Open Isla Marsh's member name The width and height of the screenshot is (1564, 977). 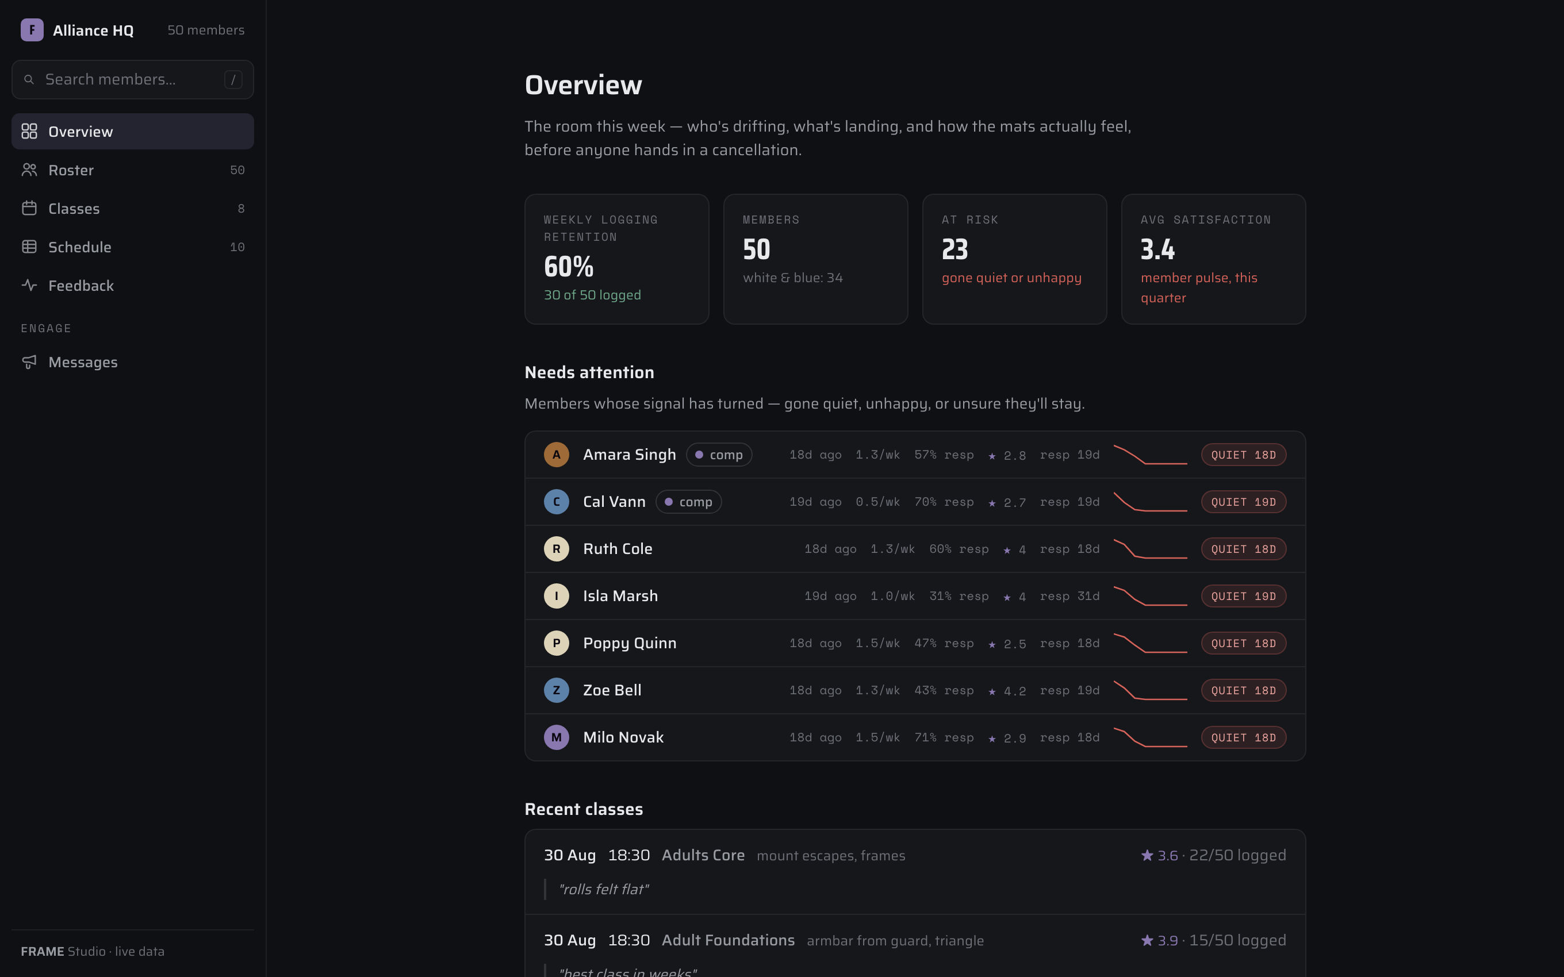coord(620,596)
